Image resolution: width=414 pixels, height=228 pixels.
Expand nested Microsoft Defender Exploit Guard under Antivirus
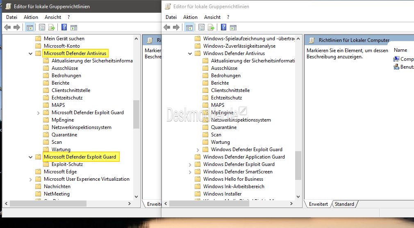[x=38, y=113]
